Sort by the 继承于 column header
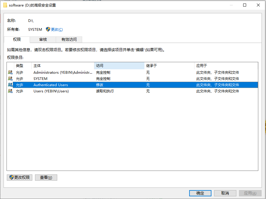The height and width of the screenshot is (199, 266). pyautogui.click(x=169, y=66)
